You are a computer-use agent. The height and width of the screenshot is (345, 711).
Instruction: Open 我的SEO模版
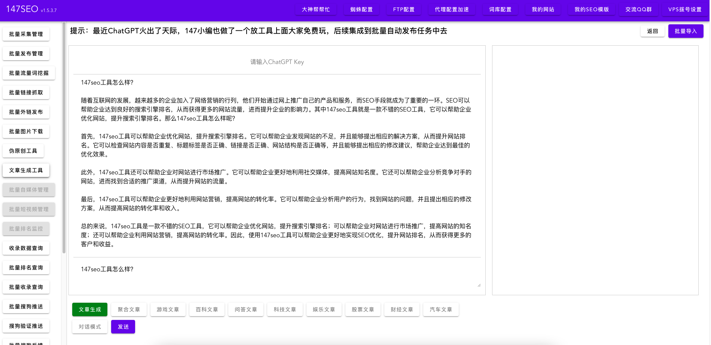(x=592, y=9)
